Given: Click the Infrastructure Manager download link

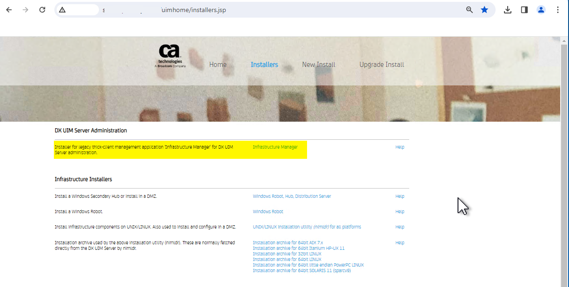Looking at the screenshot, I should coord(275,147).
